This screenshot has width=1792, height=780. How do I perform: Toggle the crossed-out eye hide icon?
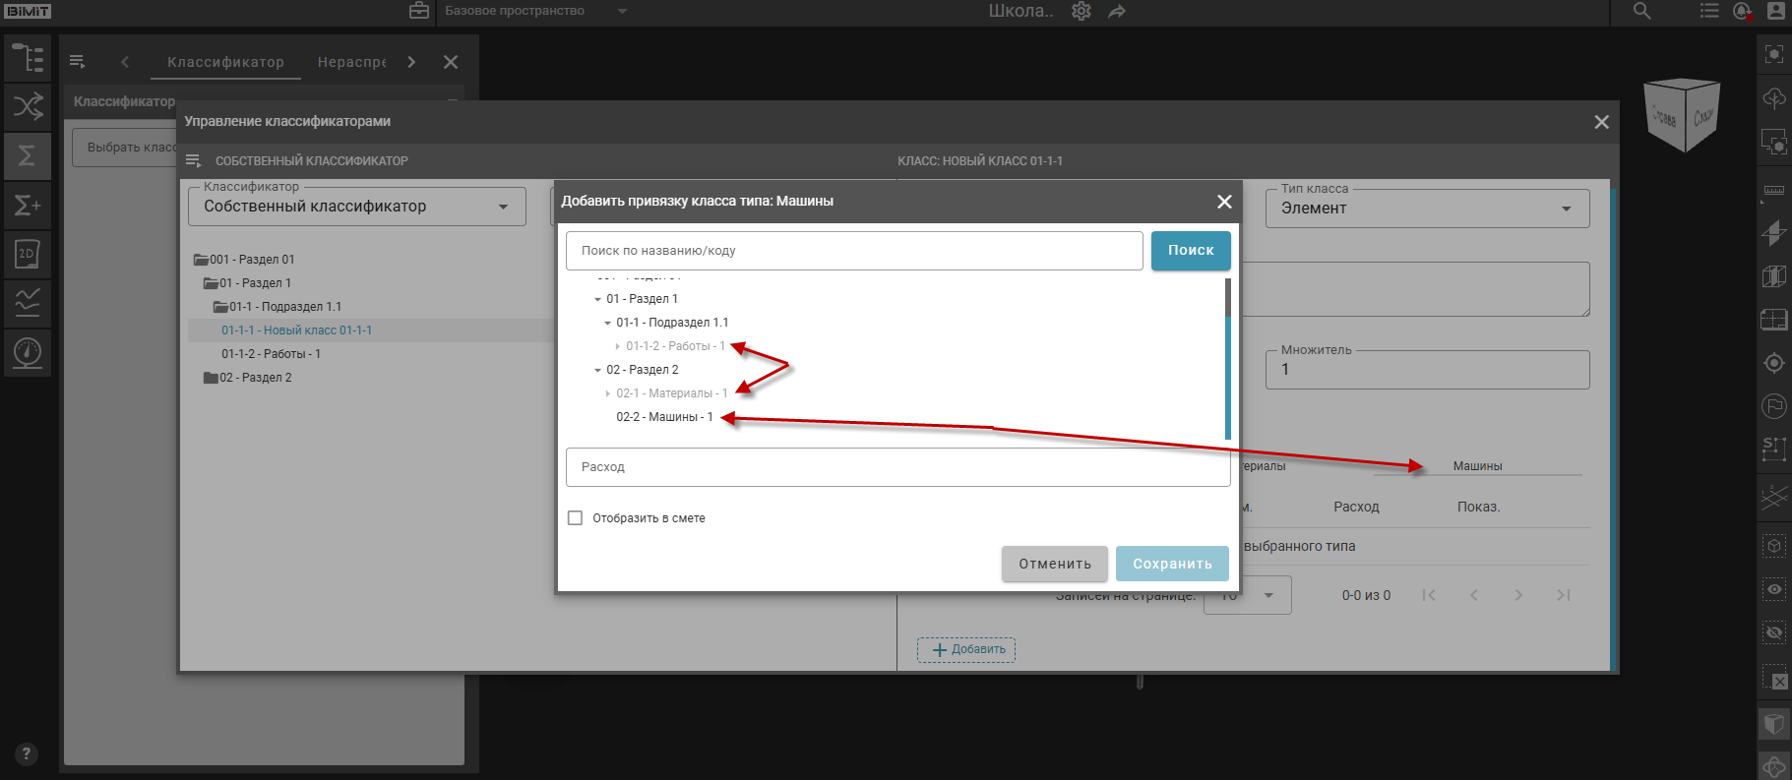click(1773, 632)
